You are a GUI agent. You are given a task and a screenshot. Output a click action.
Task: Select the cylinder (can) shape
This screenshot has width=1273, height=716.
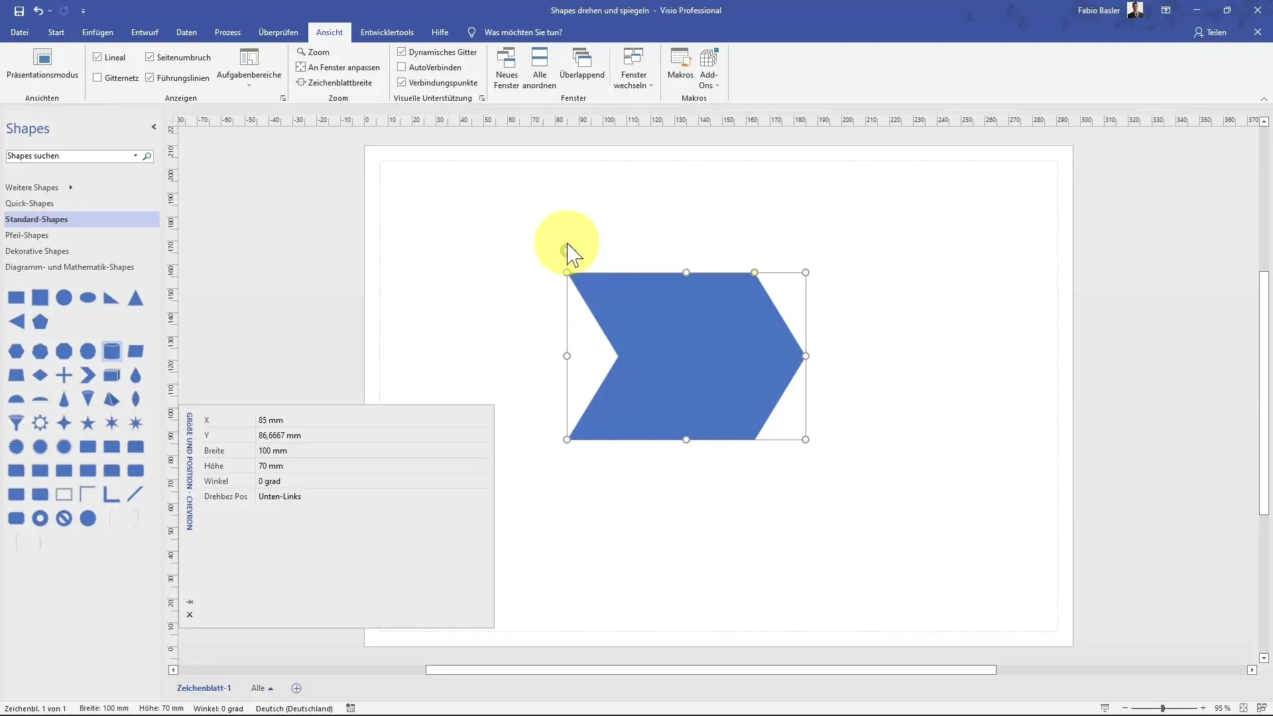pyautogui.click(x=112, y=351)
